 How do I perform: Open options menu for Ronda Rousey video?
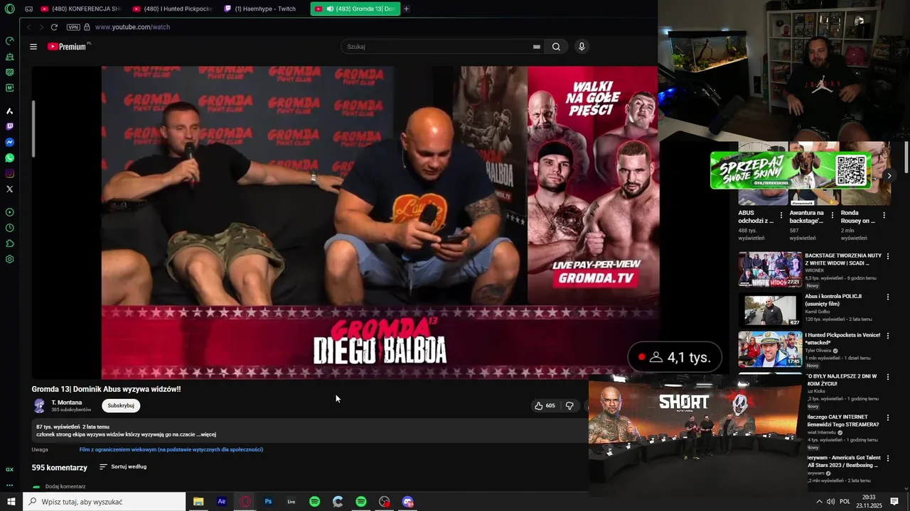[884, 216]
